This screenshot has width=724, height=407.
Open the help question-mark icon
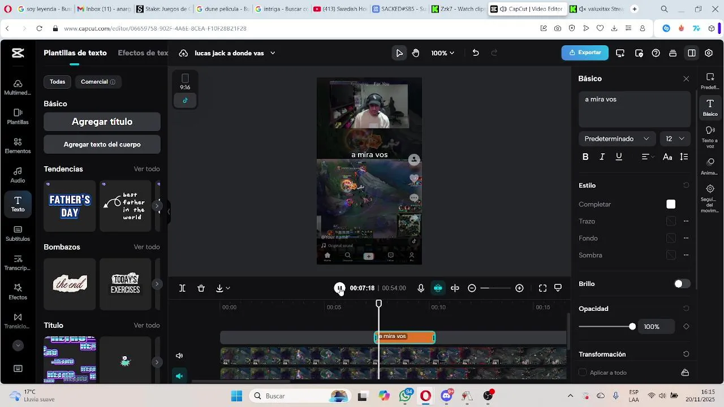click(x=656, y=53)
